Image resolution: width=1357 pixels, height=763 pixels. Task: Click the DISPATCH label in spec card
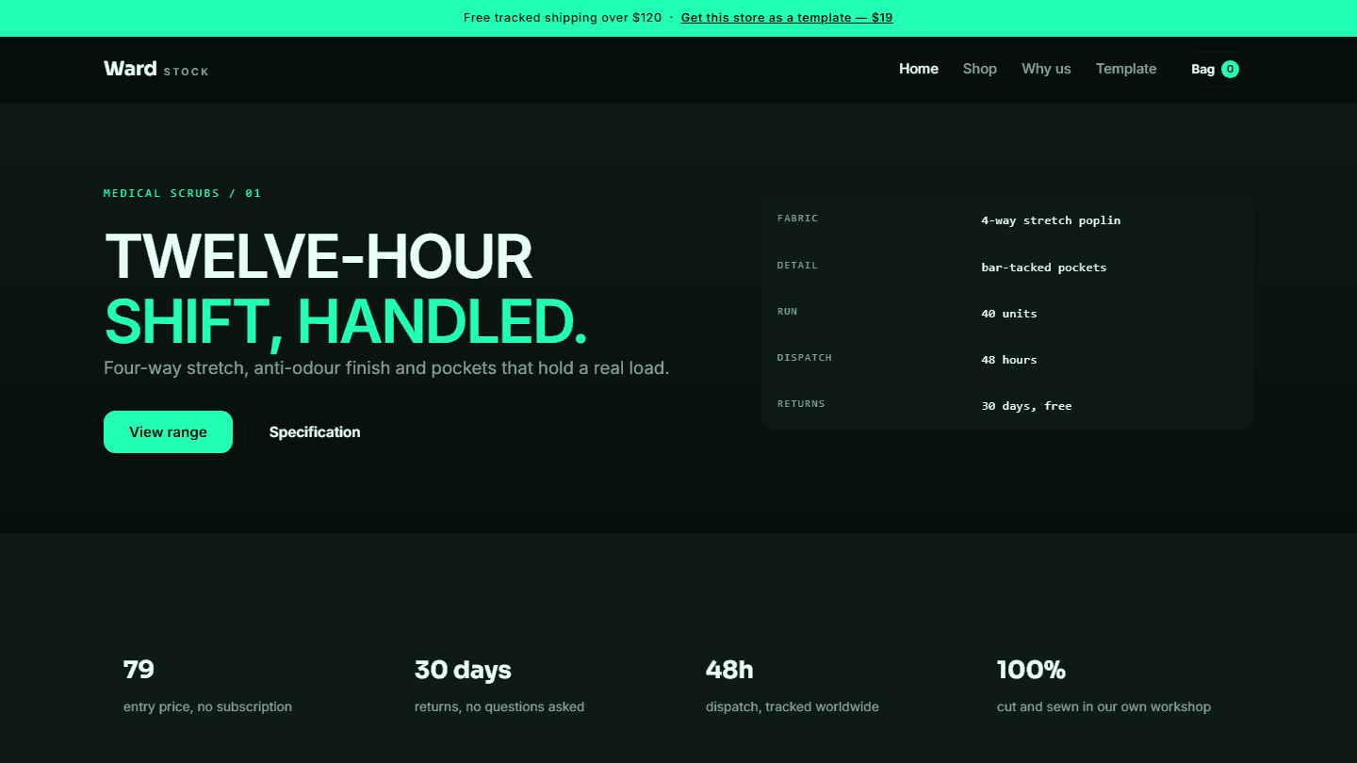click(805, 358)
